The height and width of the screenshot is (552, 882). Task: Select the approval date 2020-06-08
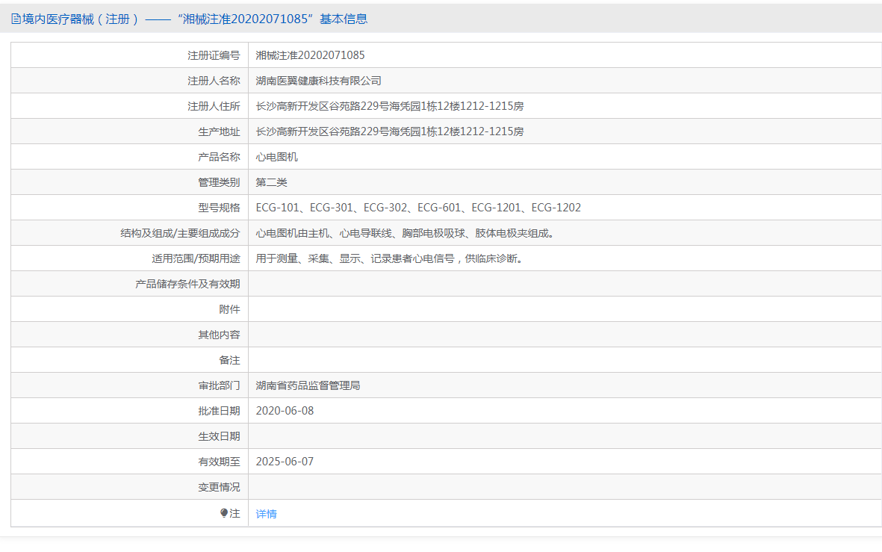tap(285, 411)
